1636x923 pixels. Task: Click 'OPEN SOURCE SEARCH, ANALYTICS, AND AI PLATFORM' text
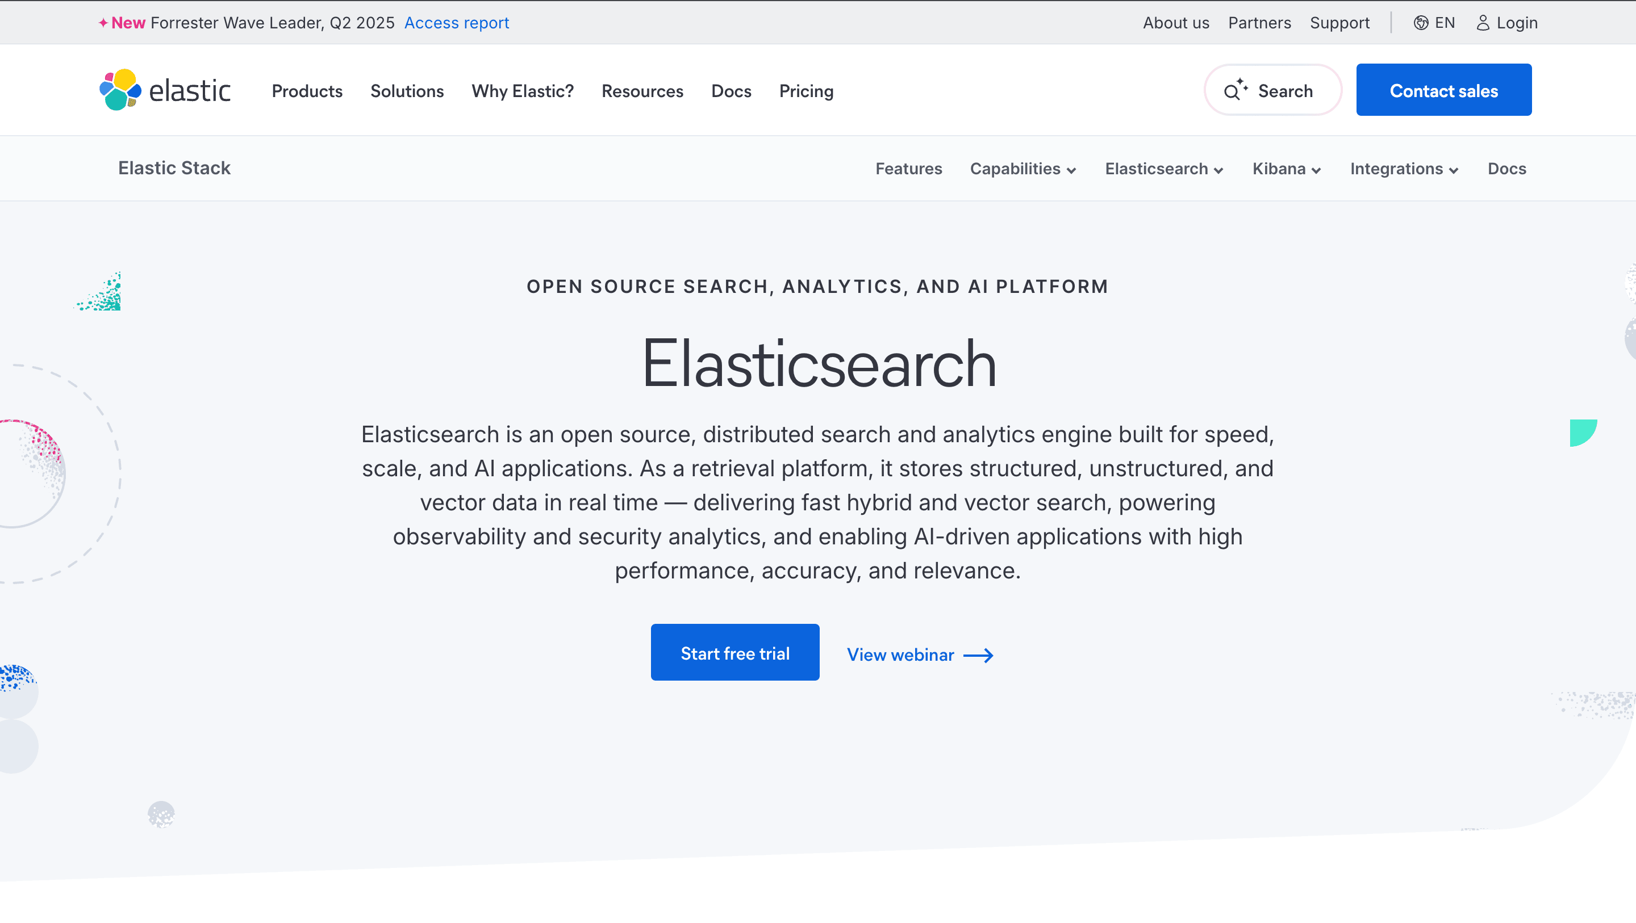tap(817, 286)
